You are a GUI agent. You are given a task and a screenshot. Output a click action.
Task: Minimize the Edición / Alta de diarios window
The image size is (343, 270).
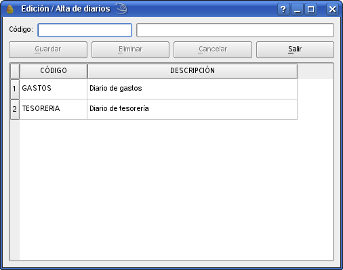[297, 9]
